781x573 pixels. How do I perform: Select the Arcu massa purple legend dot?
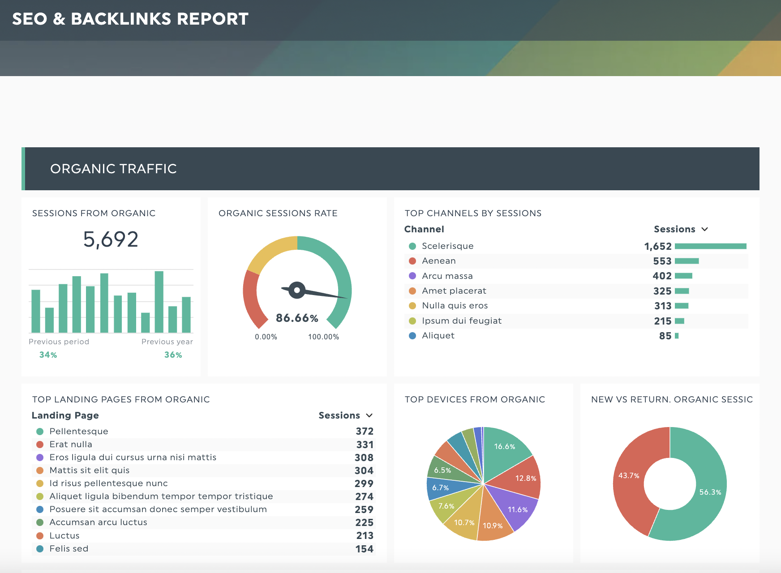[x=412, y=276]
